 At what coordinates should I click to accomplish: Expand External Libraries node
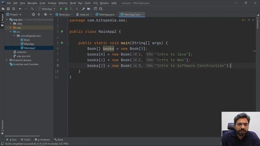pos(7,60)
